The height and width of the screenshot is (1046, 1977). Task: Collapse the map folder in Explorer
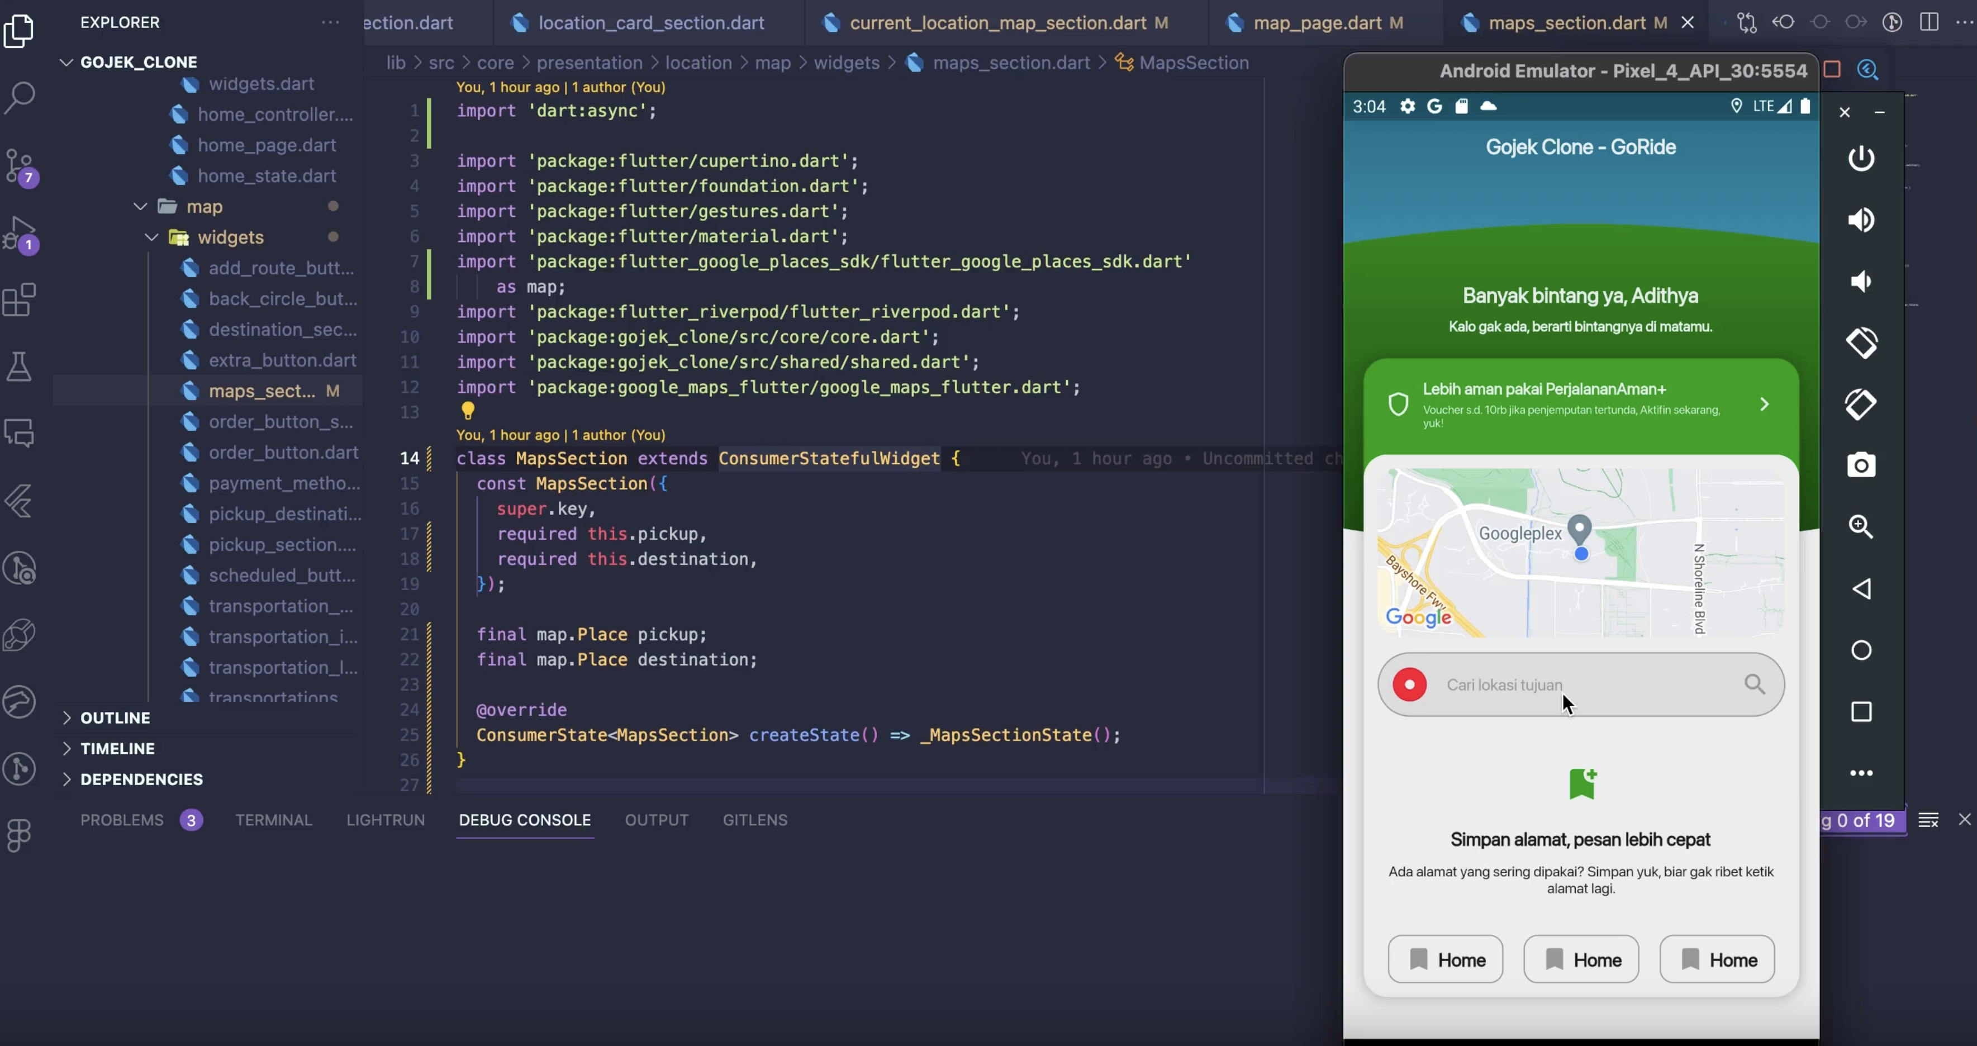click(x=140, y=206)
